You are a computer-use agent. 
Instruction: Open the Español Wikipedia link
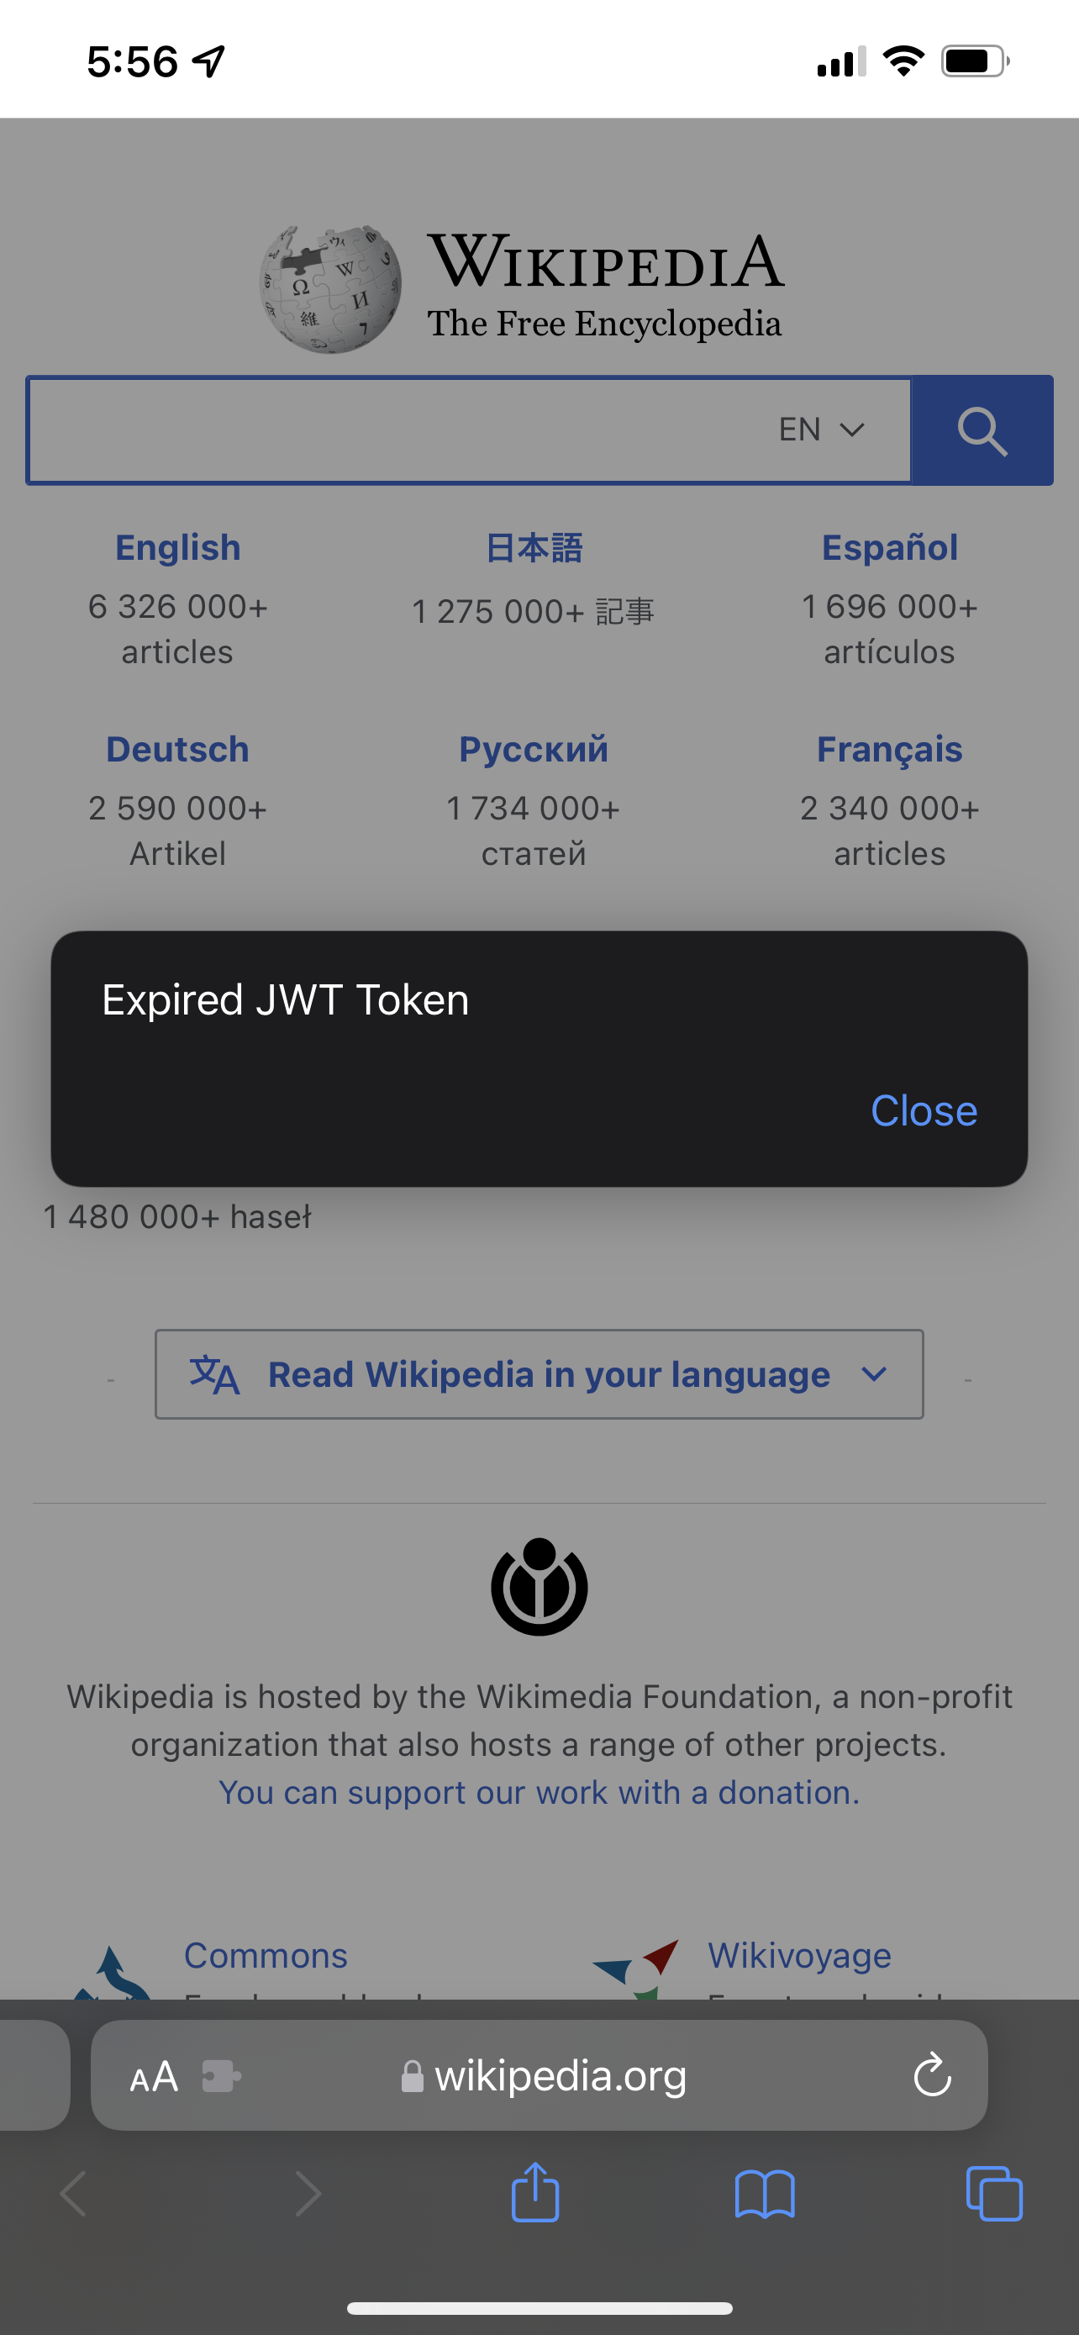889,547
